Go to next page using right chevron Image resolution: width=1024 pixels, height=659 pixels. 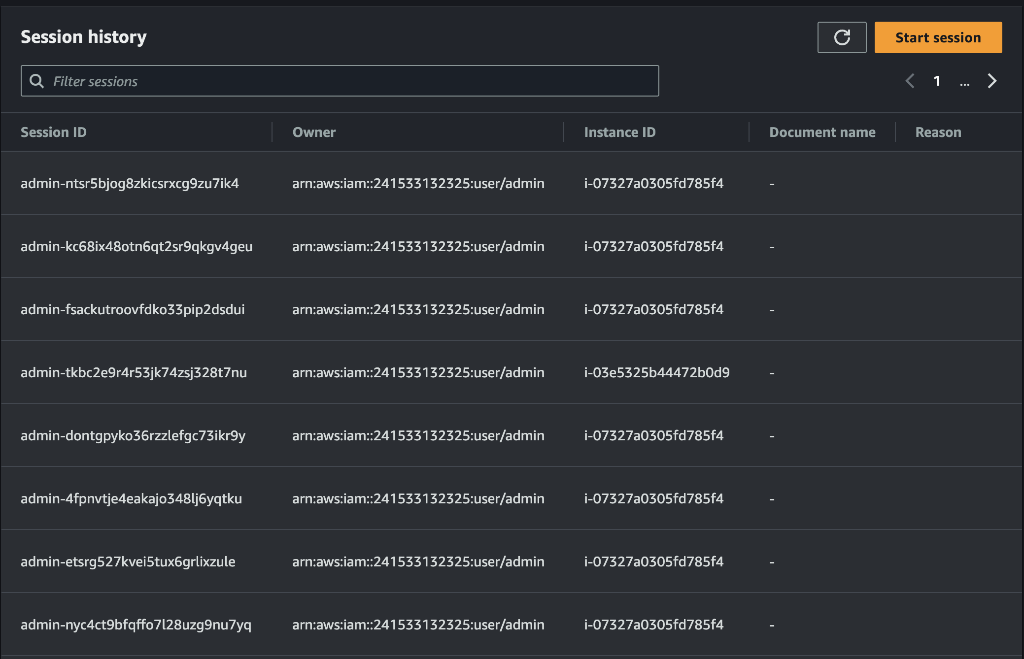pyautogui.click(x=992, y=81)
